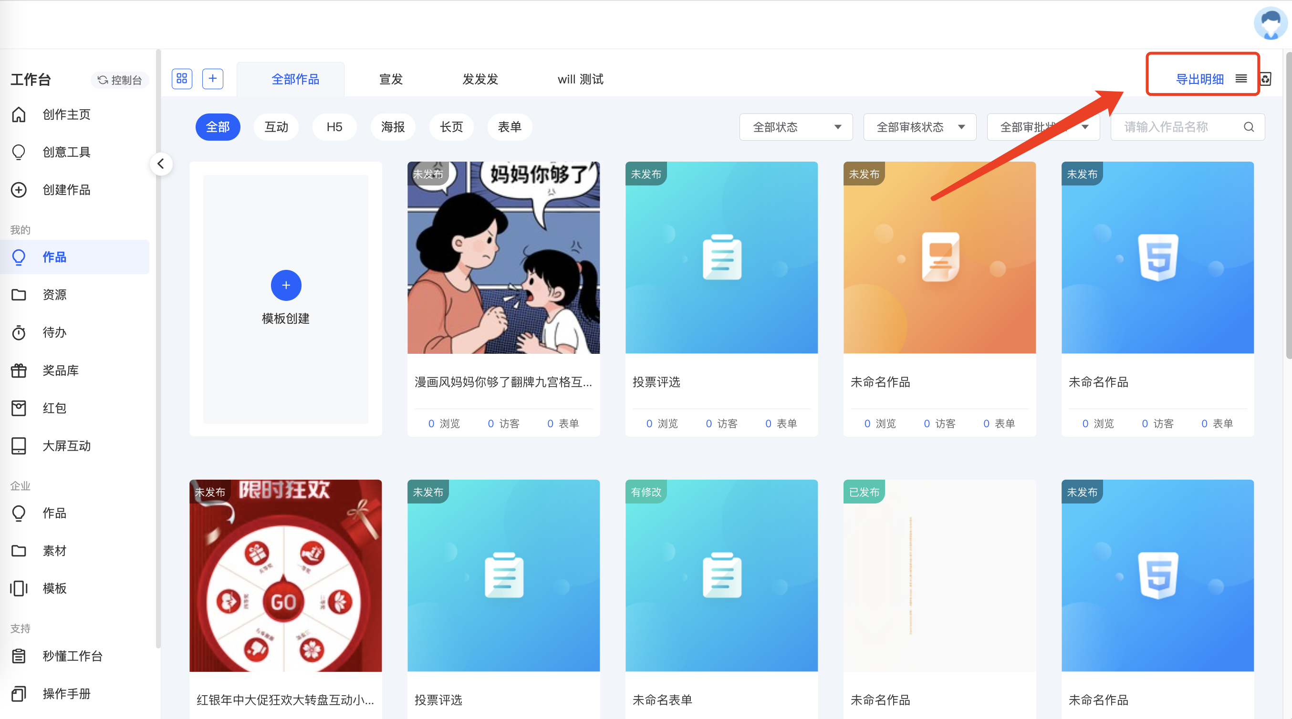Select the 互动 filter pill
The image size is (1292, 719).
point(276,127)
